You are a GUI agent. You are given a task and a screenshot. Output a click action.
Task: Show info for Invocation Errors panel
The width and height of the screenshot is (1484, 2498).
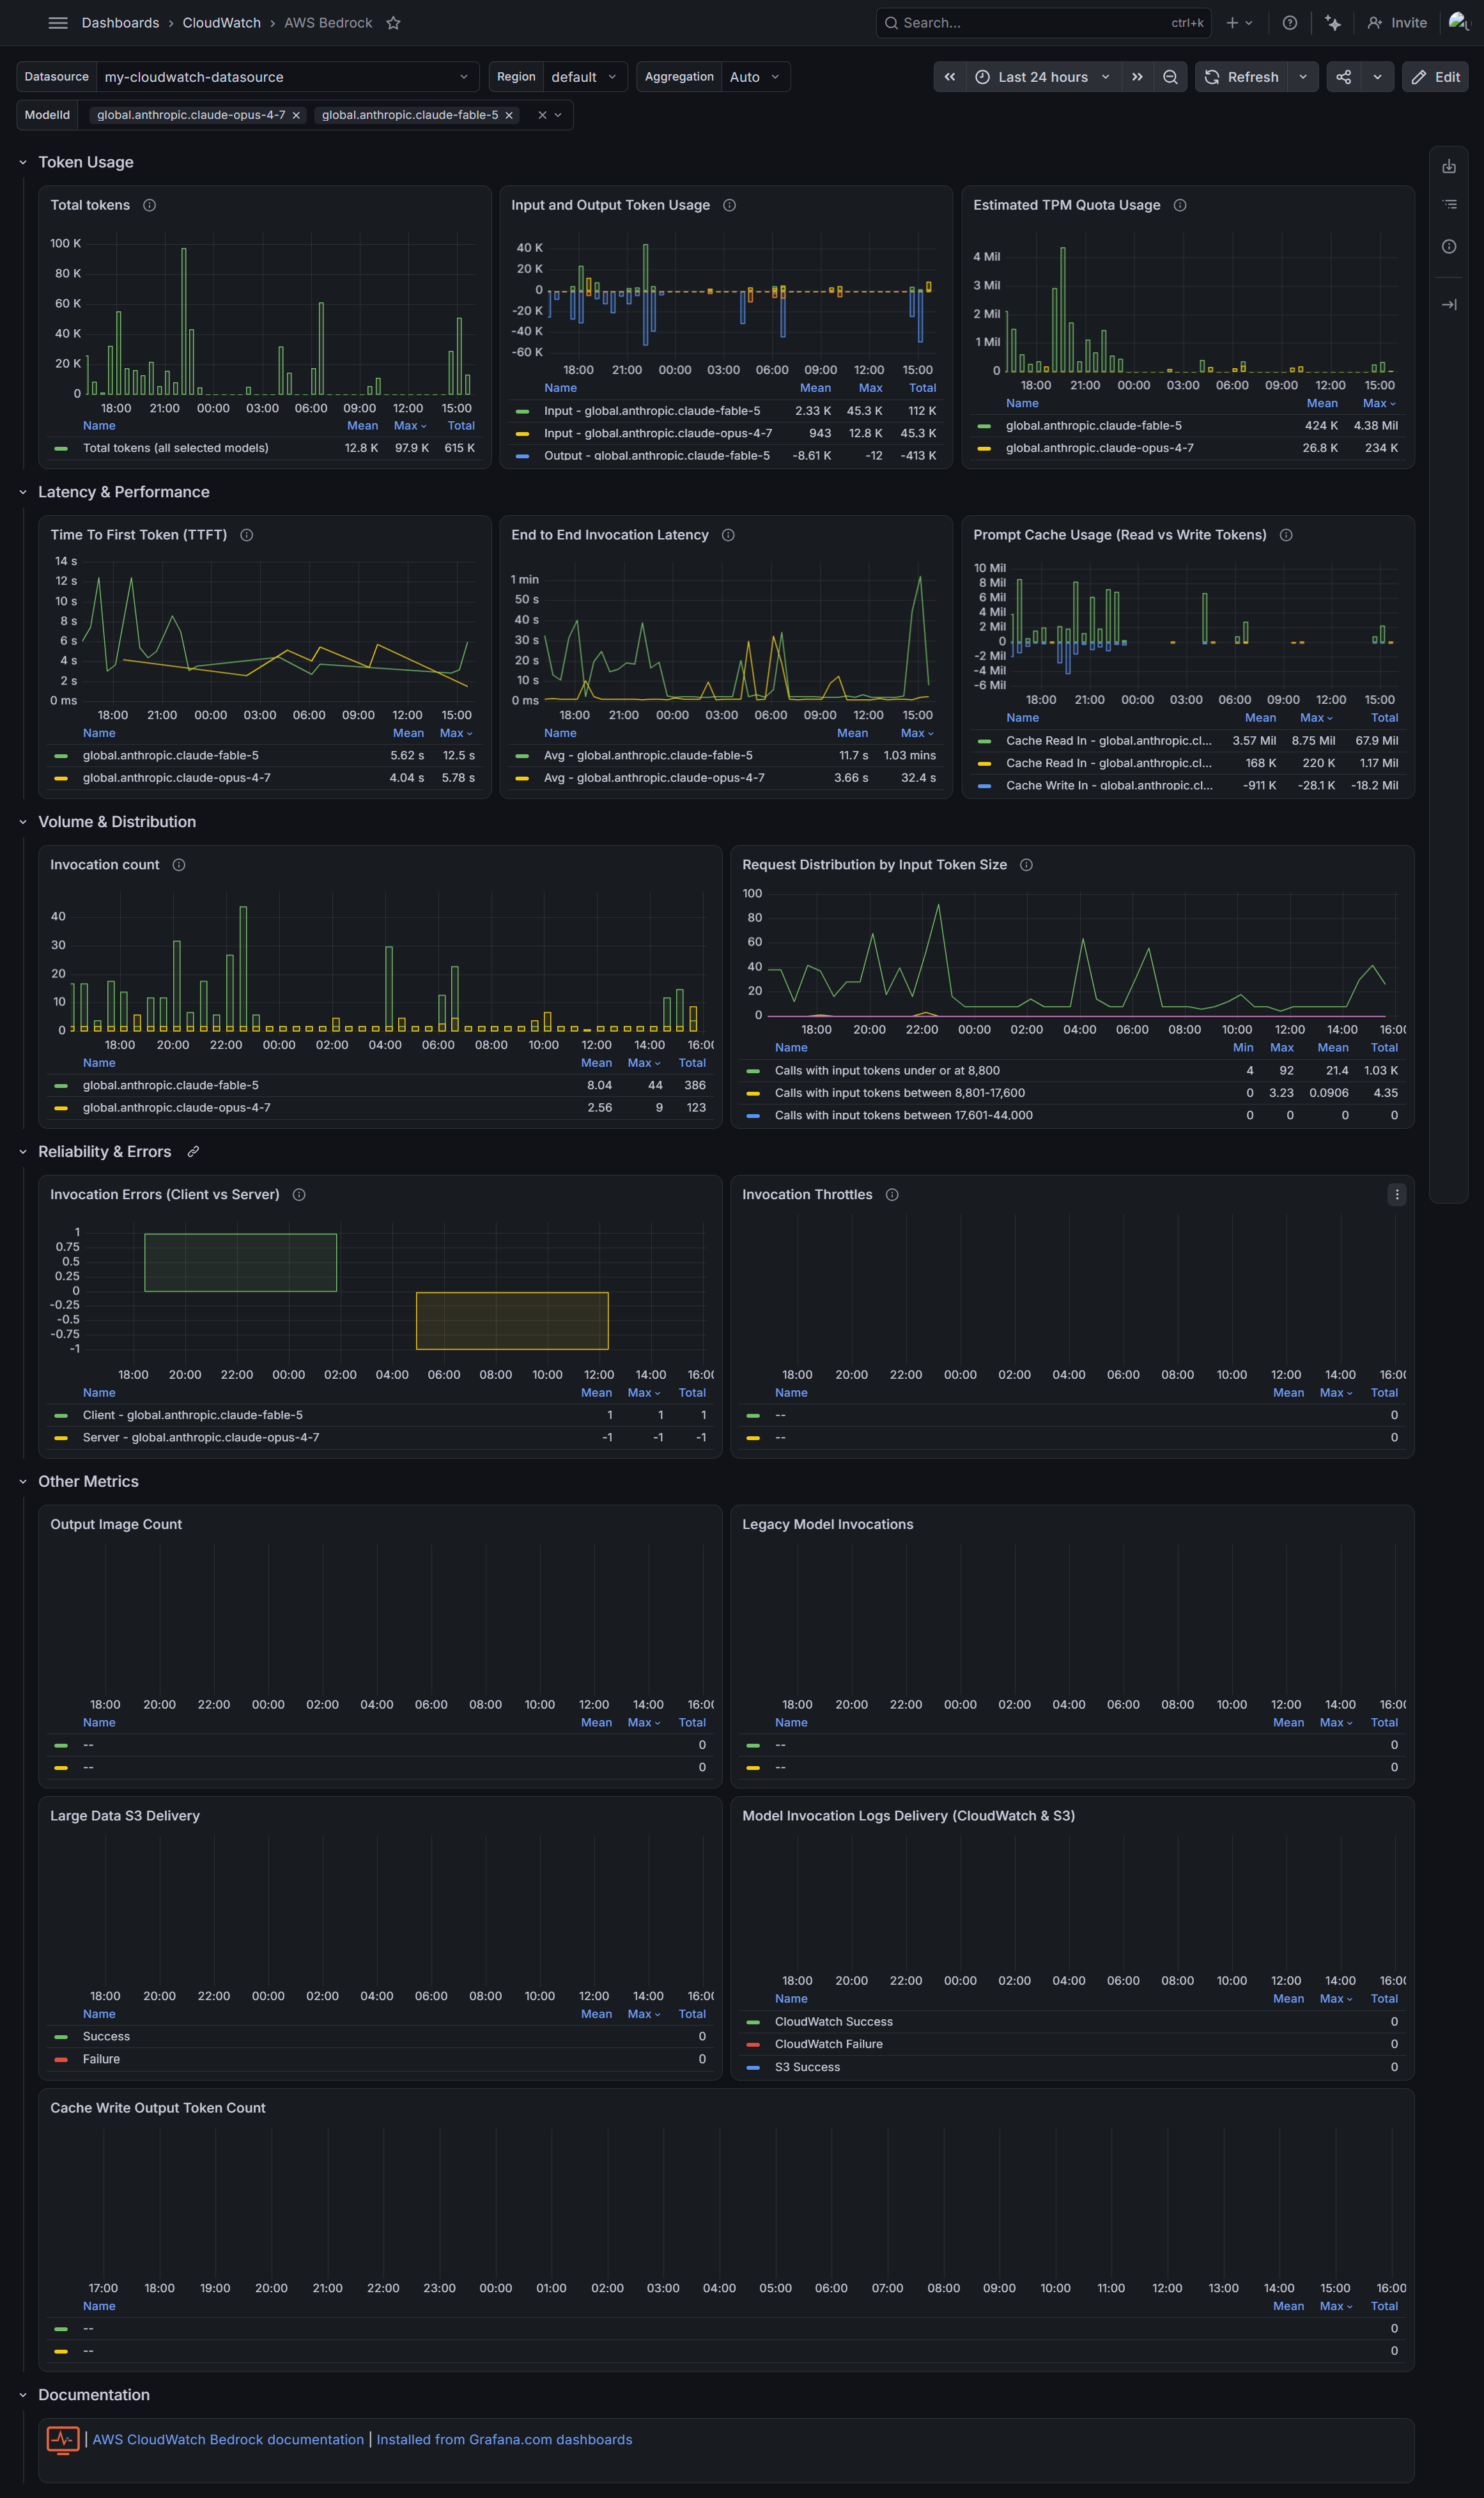click(299, 1195)
